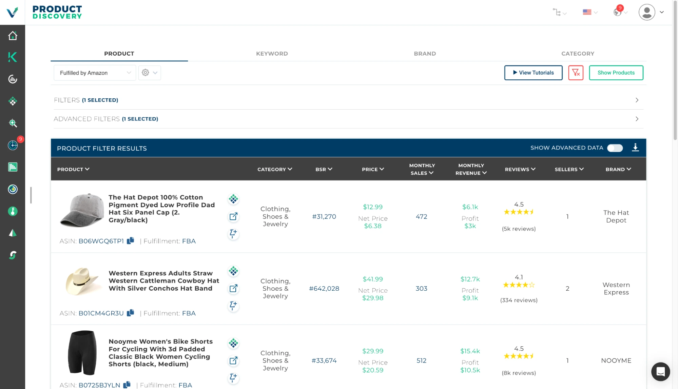Screen dimensions: 678x389
Task: Open the chat support bubble
Action: click(660, 372)
